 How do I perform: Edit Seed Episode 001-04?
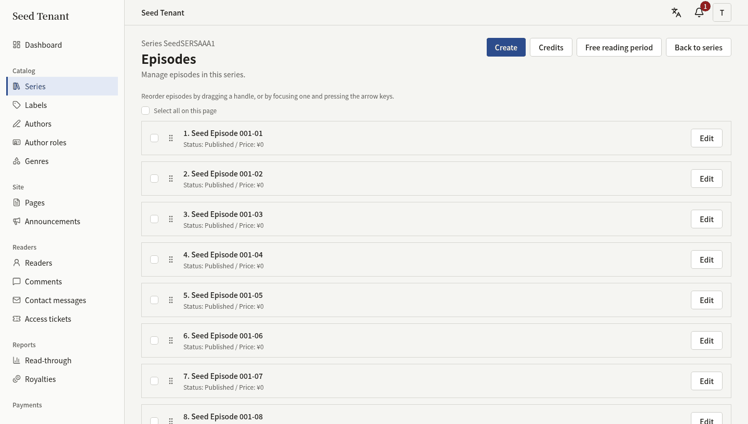[x=706, y=259]
